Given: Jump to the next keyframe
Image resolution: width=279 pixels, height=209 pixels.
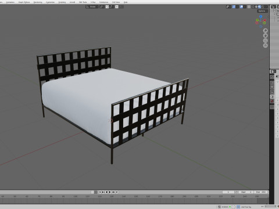Looking at the screenshot, I should coord(113,192).
